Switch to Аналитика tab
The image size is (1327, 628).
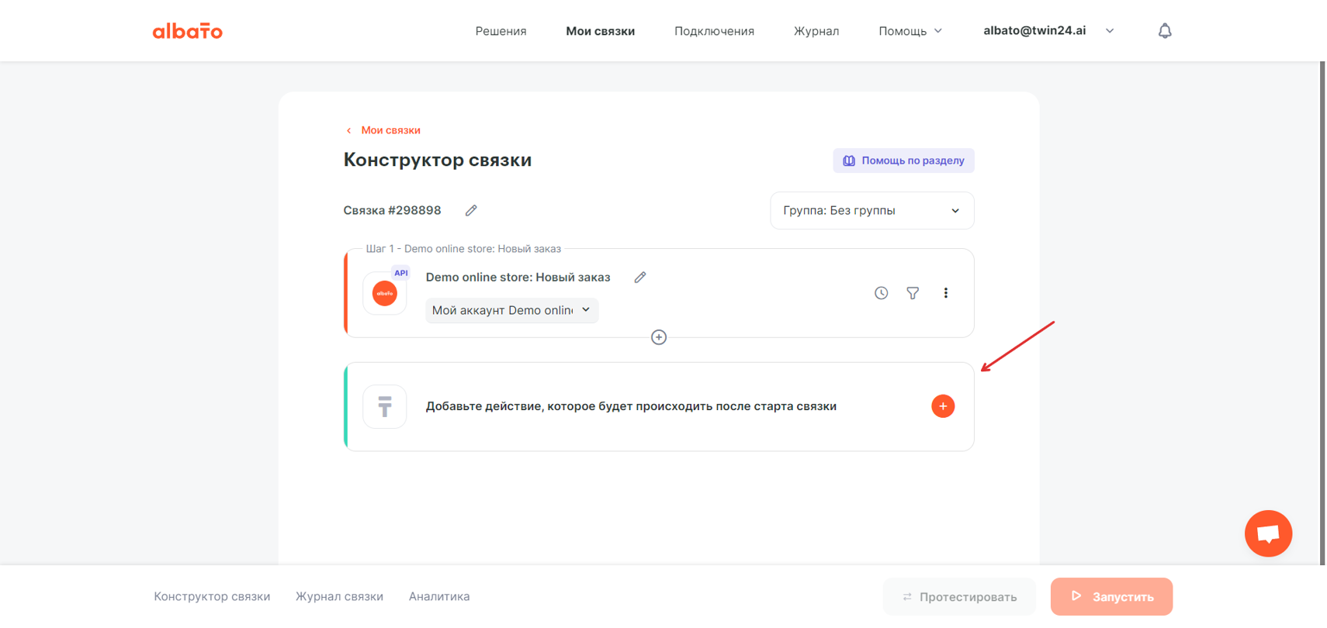pos(439,596)
